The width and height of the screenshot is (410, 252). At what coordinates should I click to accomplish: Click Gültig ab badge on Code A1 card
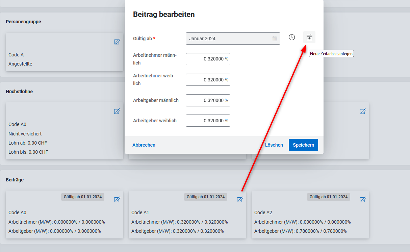(x=206, y=197)
